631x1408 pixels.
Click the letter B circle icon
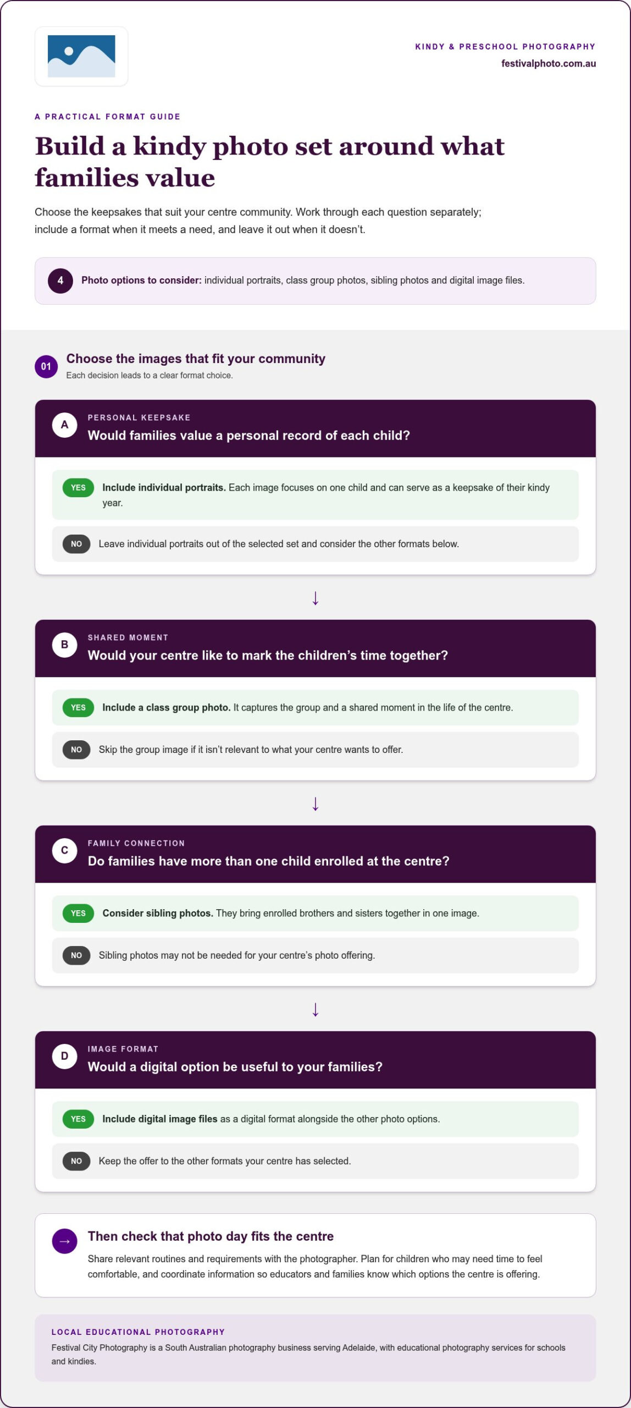pyautogui.click(x=64, y=645)
